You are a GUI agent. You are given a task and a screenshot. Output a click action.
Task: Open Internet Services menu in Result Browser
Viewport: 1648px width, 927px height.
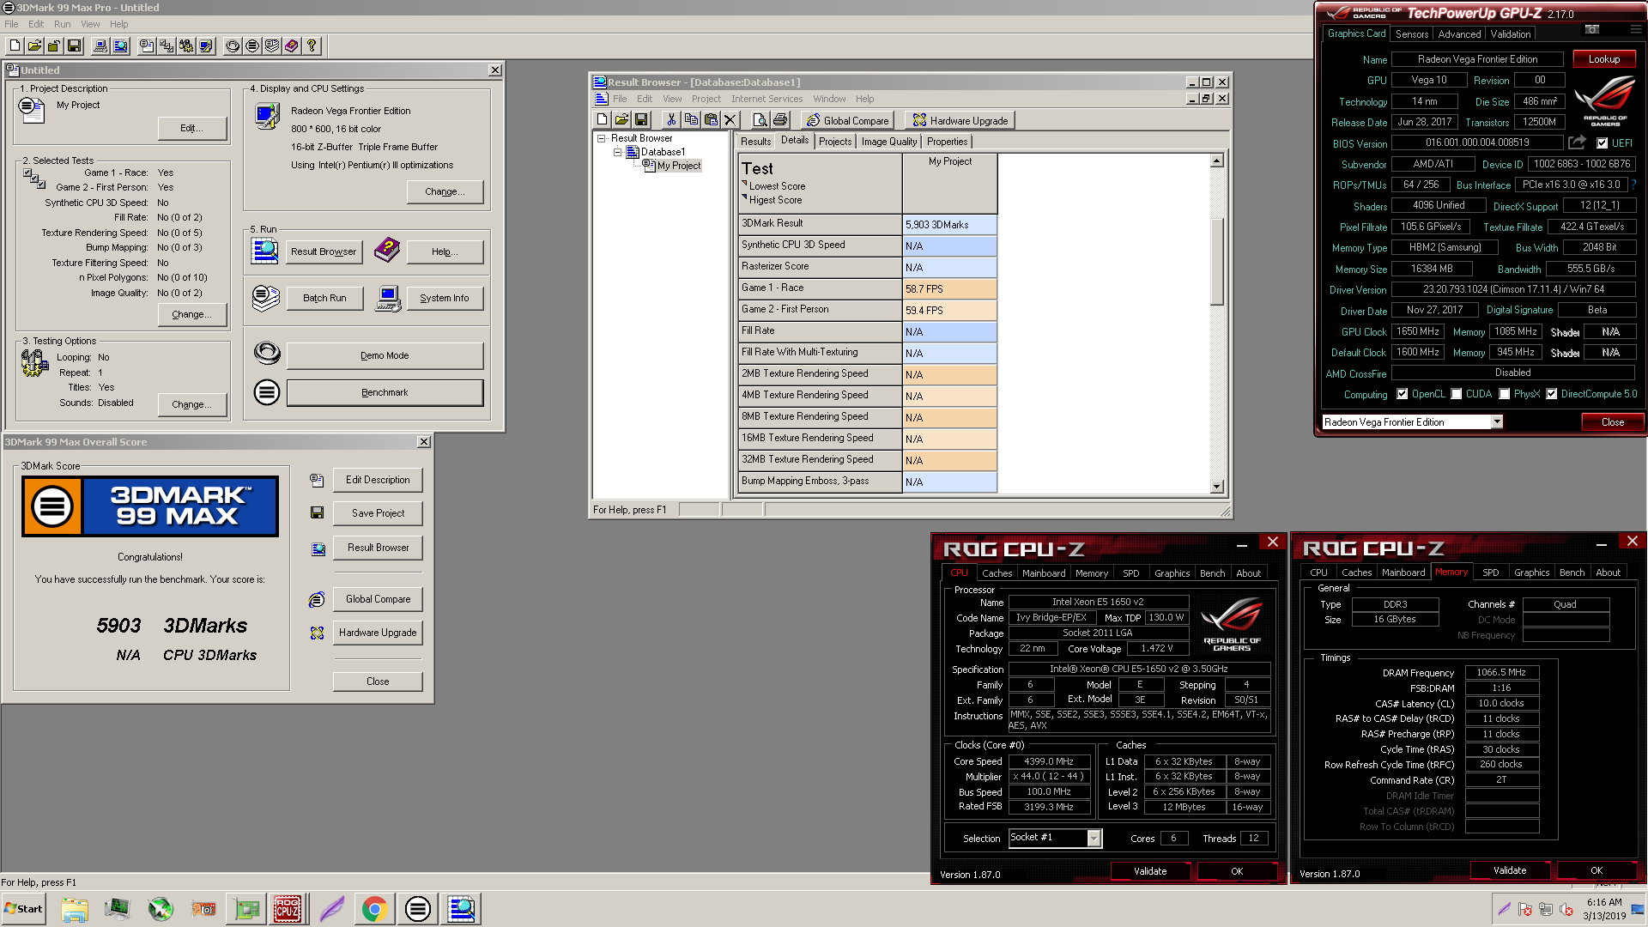pyautogui.click(x=767, y=99)
